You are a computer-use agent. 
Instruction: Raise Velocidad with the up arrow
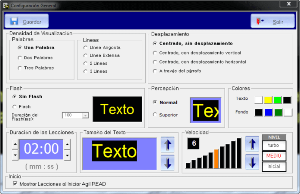252,144
